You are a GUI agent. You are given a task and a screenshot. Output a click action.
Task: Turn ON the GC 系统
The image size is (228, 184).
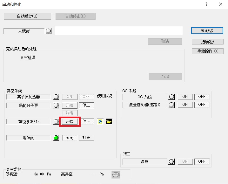point(185,97)
